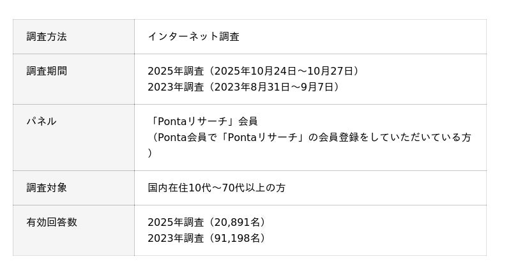The width and height of the screenshot is (511, 275).
Task: Click the パネル row label
Action: point(42,121)
